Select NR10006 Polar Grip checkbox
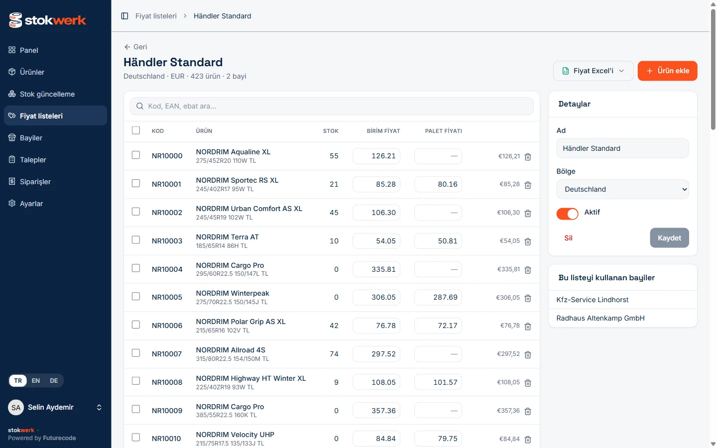The height and width of the screenshot is (448, 717). point(136,325)
